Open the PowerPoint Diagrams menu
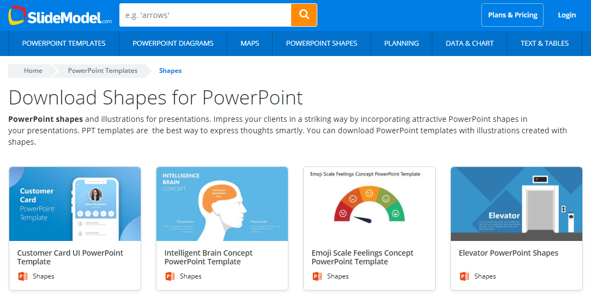 tap(173, 43)
